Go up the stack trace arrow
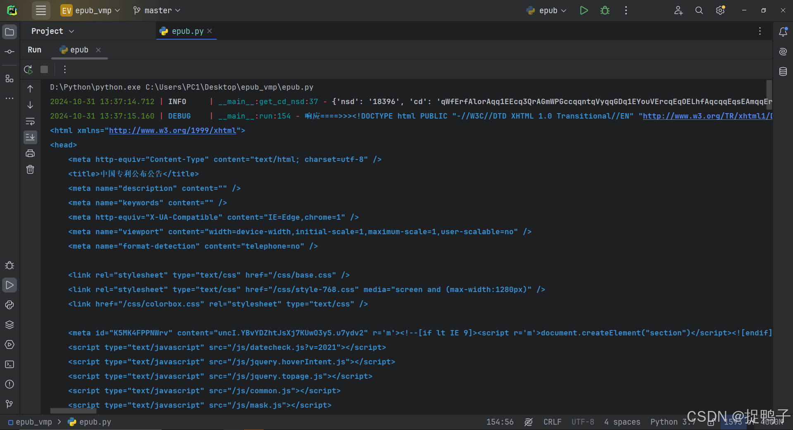Viewport: 793px width, 430px height. click(x=30, y=88)
